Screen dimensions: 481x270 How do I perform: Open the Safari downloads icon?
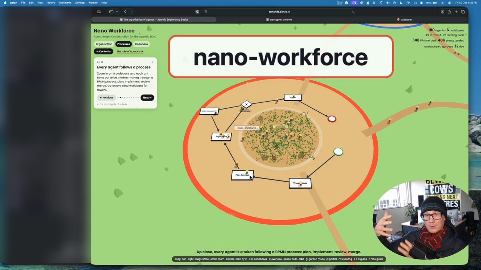point(442,12)
